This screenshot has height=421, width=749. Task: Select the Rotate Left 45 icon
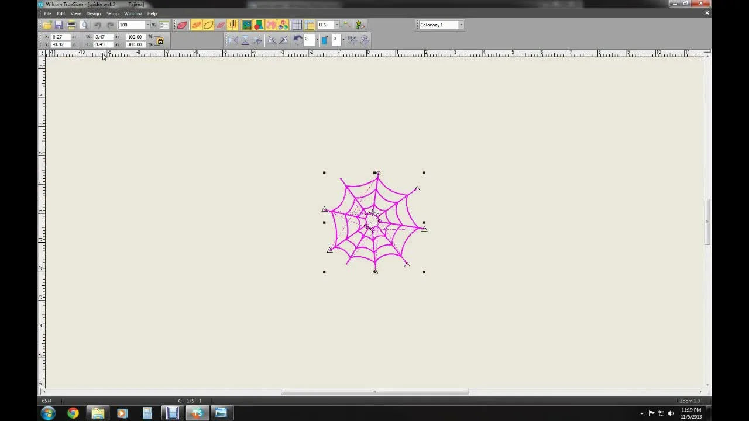(x=272, y=40)
